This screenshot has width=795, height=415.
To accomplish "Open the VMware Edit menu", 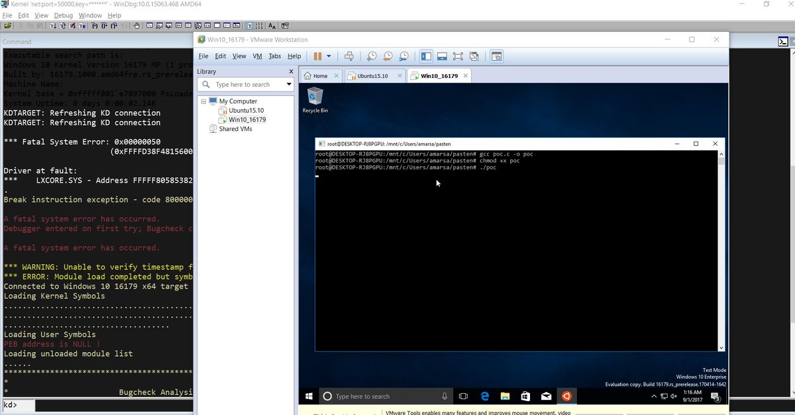I will click(x=220, y=56).
